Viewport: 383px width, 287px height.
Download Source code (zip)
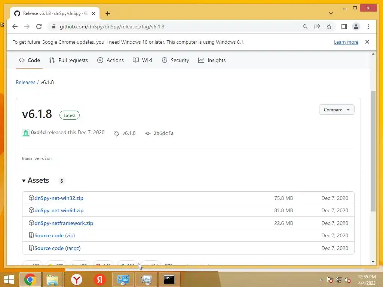(x=55, y=235)
